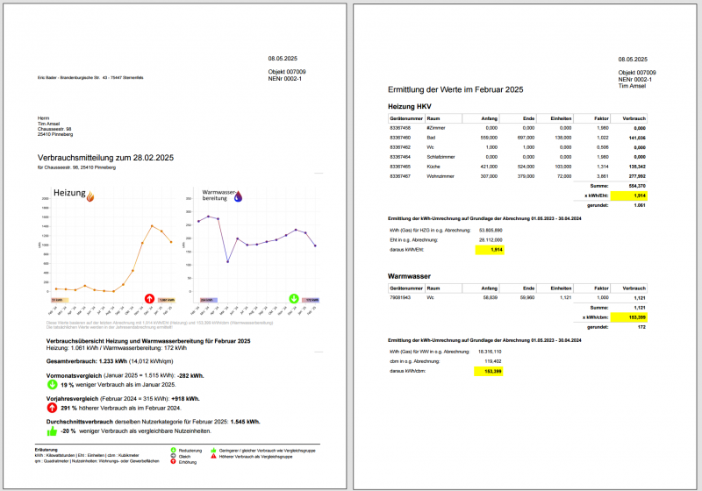Click green thumbs-up icon beside '-20 % weniger Verbrauch'
Viewport: 702px width, 491px height.
coord(52,431)
